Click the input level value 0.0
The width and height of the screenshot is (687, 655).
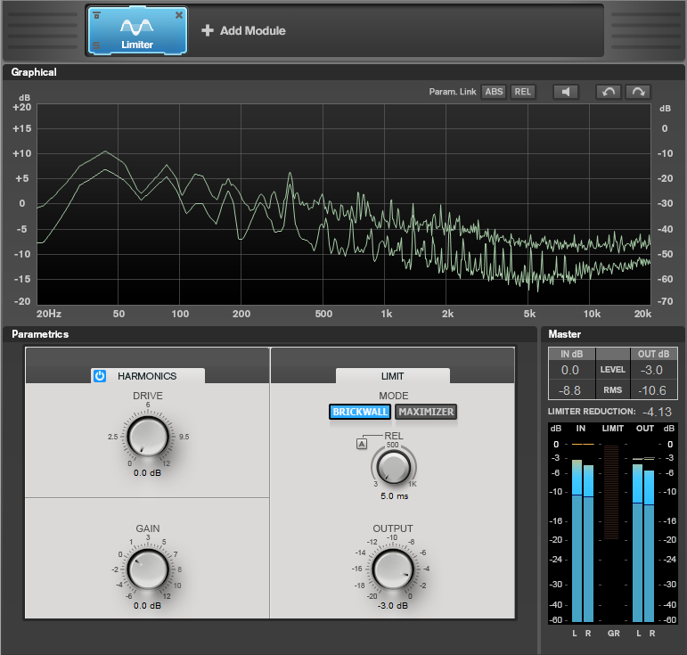click(570, 370)
